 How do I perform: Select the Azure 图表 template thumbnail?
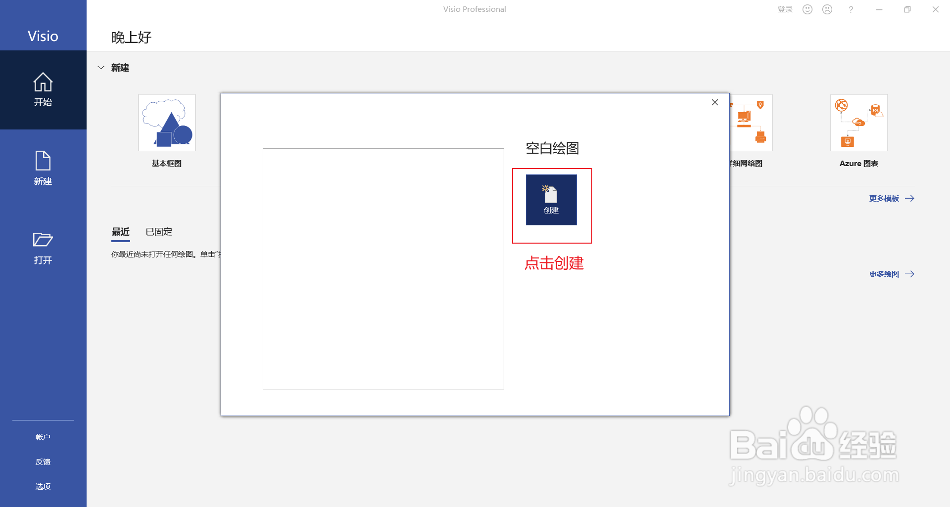pos(859,123)
